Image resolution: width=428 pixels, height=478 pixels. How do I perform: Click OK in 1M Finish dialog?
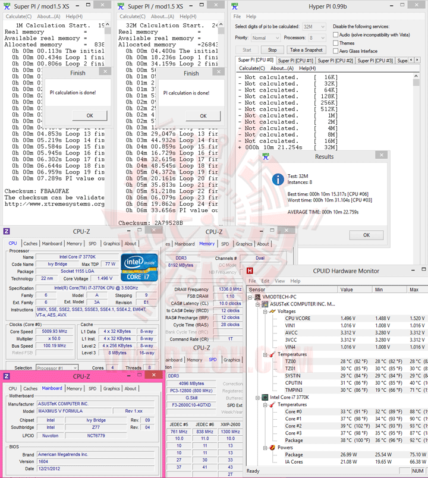90,115
